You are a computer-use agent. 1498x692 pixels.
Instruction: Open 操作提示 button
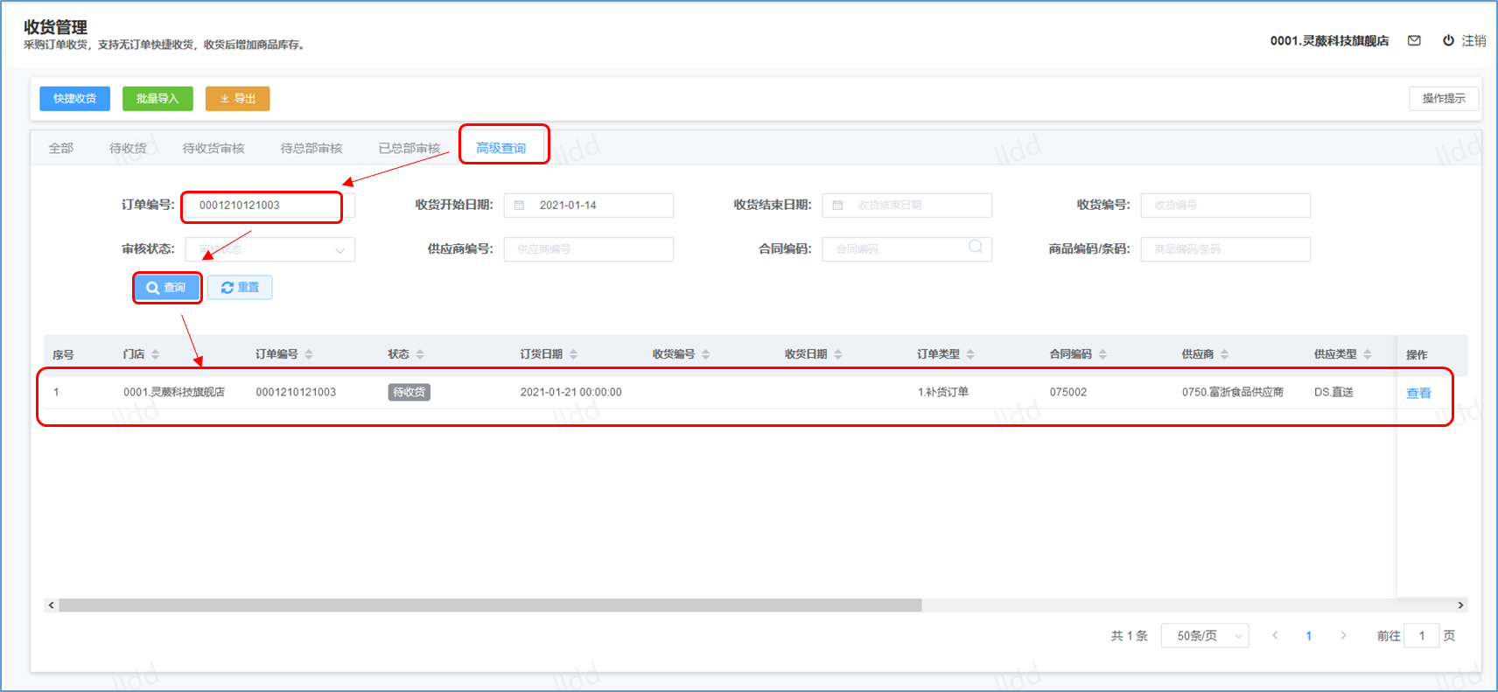click(x=1444, y=99)
